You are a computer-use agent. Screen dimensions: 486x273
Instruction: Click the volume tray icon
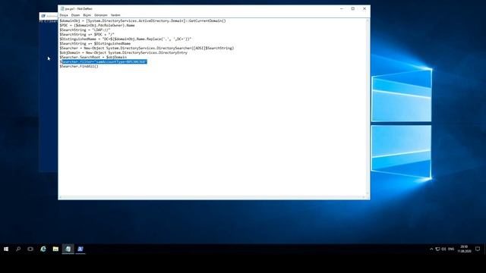coord(443,249)
